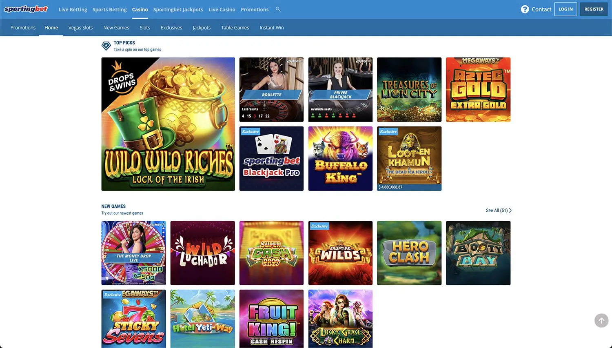Open the Hero Clash game
The width and height of the screenshot is (612, 348).
click(409, 253)
